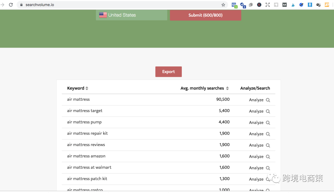Click the browser reload button

coord(11,5)
